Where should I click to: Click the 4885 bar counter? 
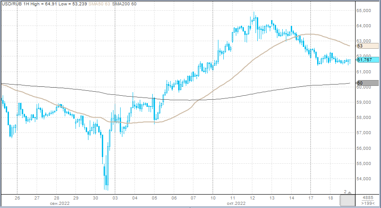click(368, 197)
